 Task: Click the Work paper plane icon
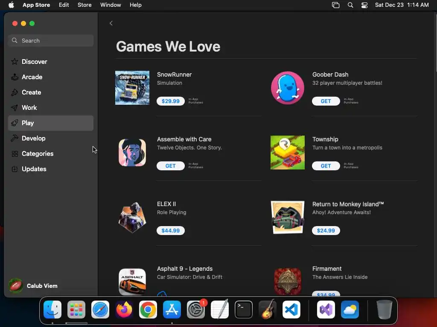(15, 108)
